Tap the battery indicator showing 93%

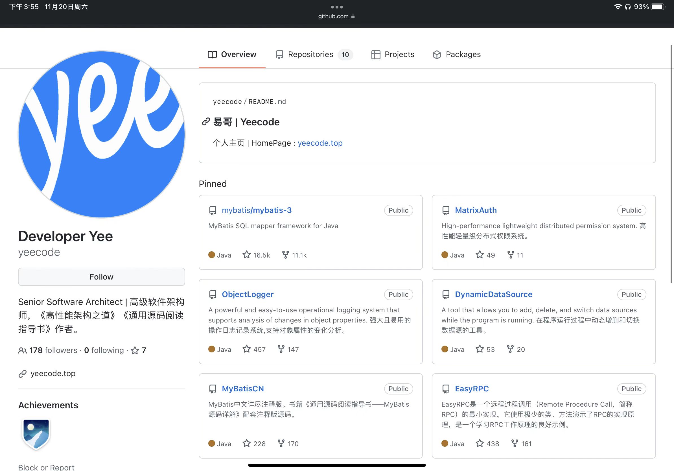click(658, 7)
